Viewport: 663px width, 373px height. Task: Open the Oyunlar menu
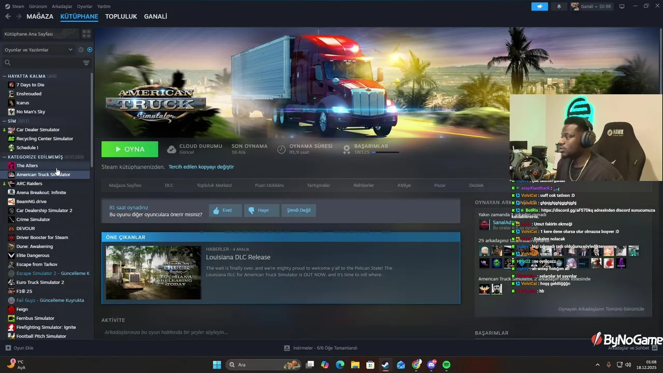[84, 6]
